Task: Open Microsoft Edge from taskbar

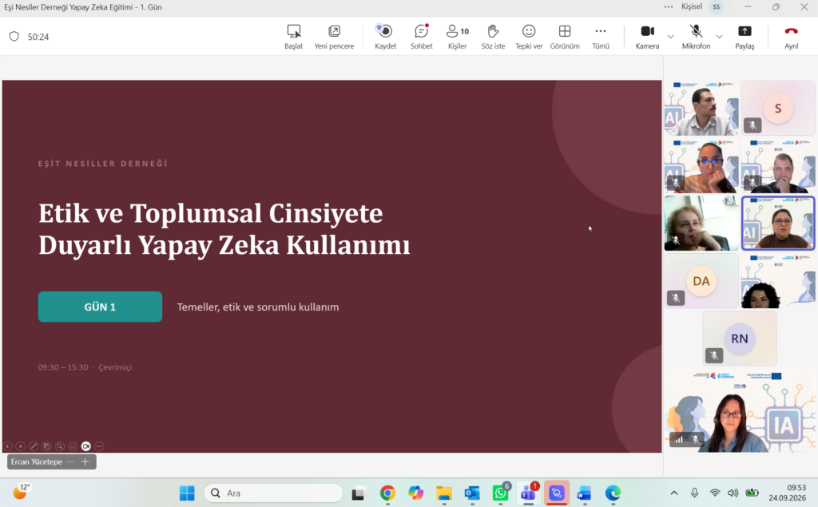Action: 613,493
